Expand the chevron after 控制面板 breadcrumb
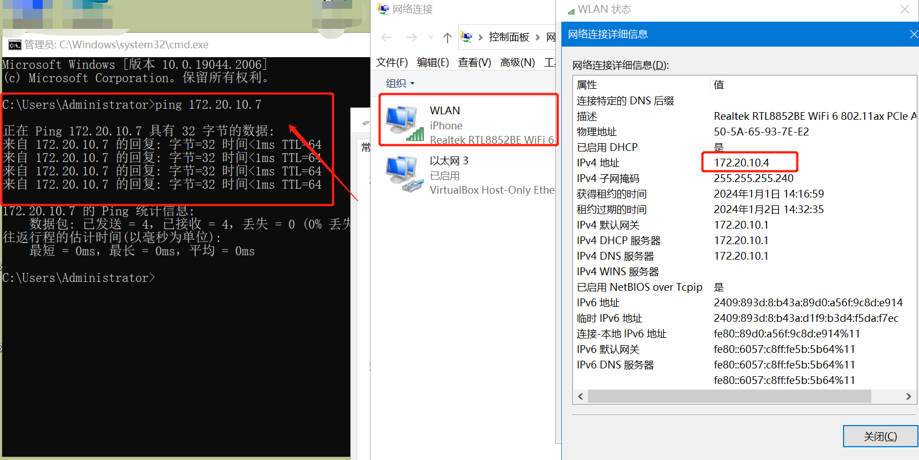 537,37
